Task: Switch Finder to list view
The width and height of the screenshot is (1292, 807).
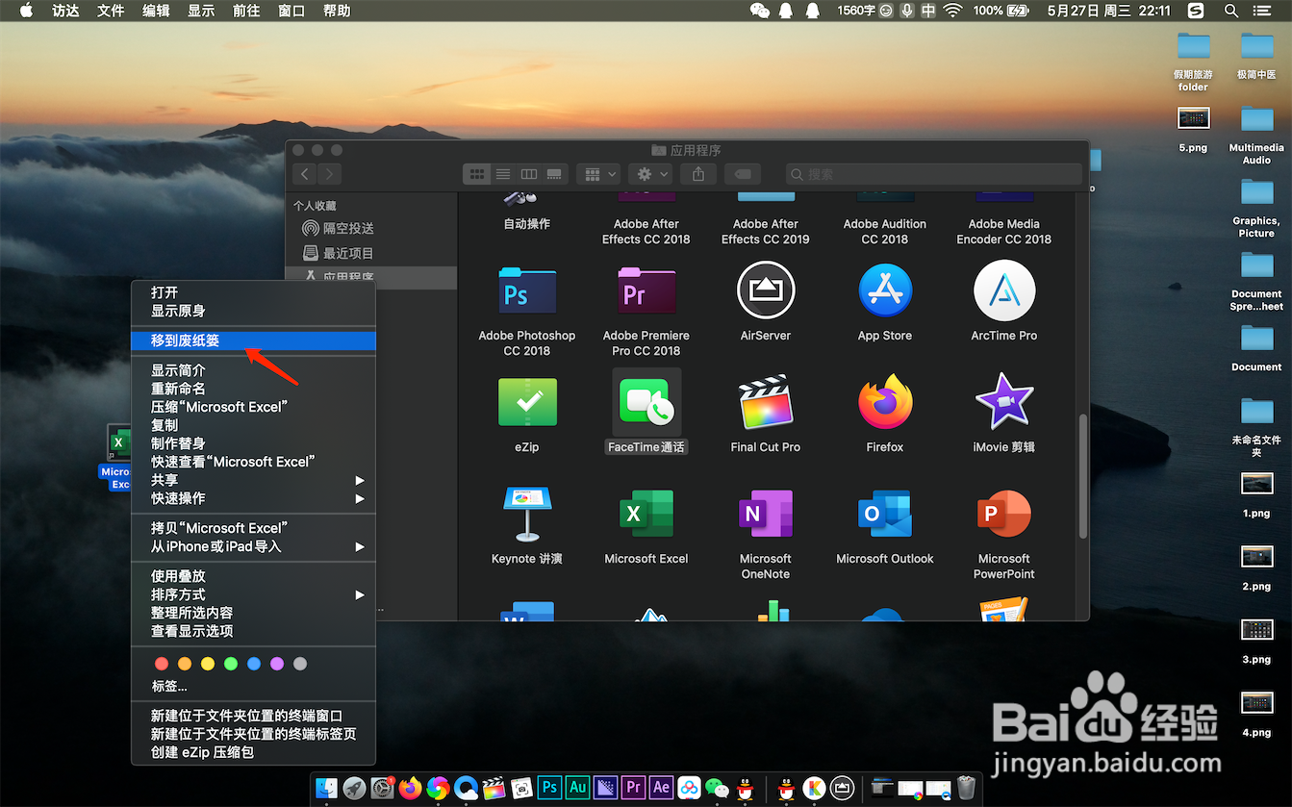Action: [x=502, y=174]
